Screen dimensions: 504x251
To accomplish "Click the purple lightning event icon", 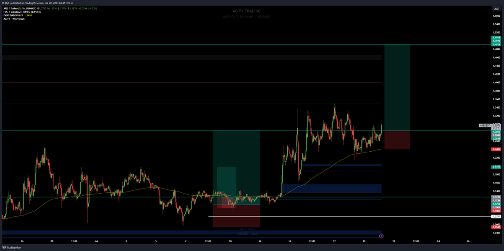I will coord(381,236).
